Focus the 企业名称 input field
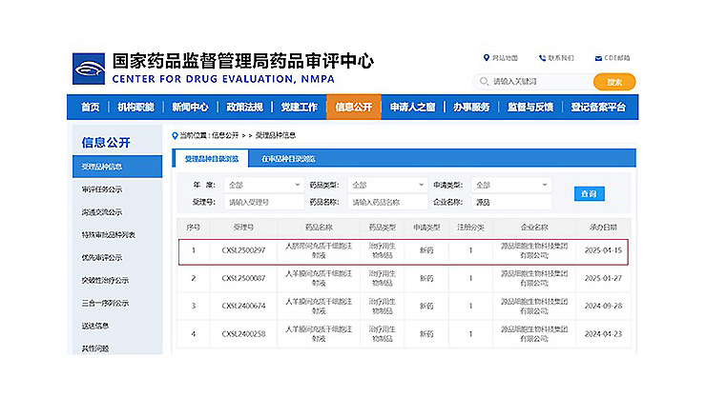This screenshot has height=397, width=706. pyautogui.click(x=511, y=202)
